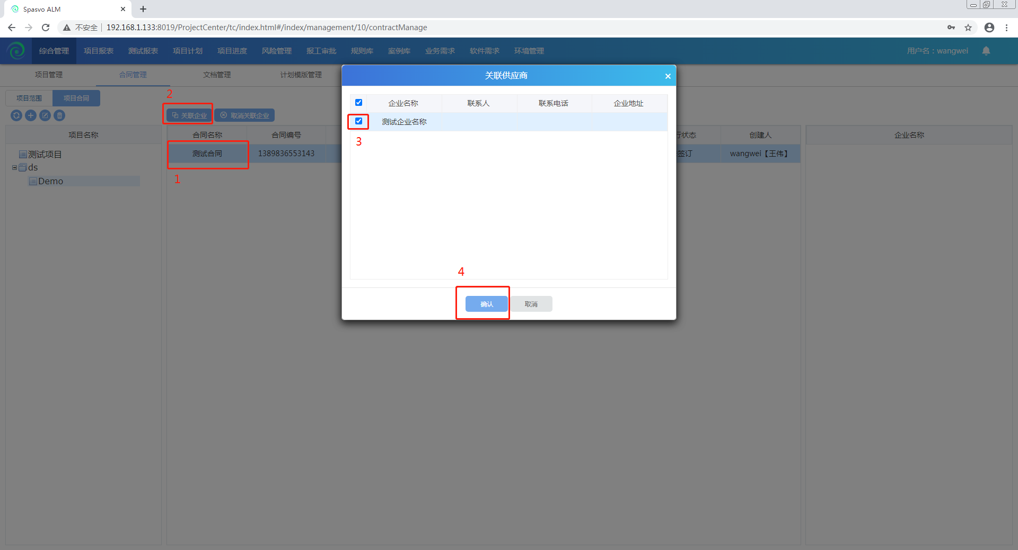Click the delete (trash) project icon
Screen dimensions: 1018x550
59,115
